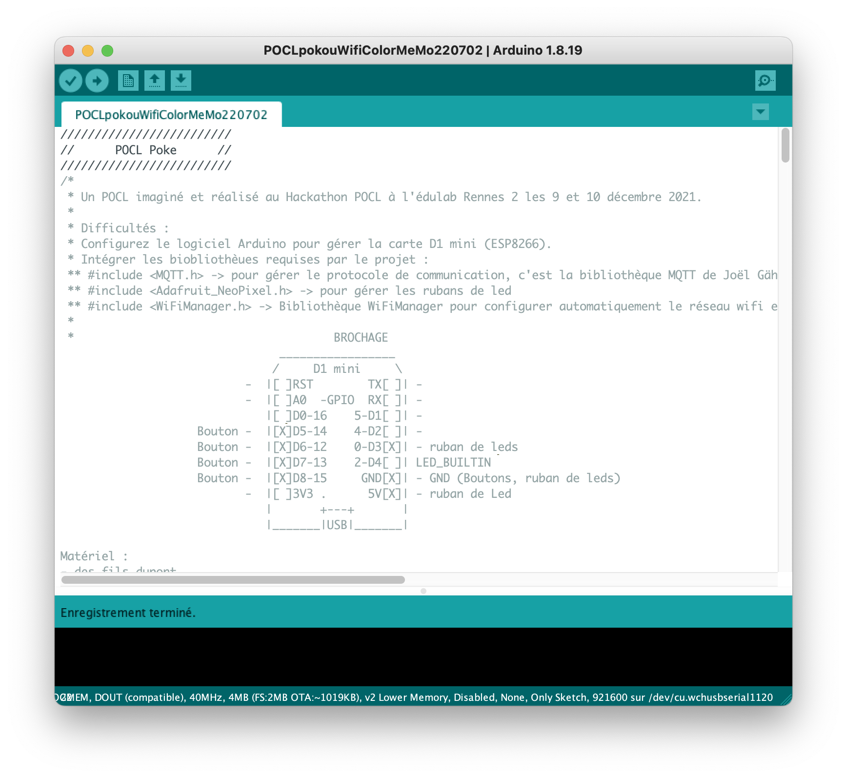Click the divider dot between editor and console
This screenshot has height=778, width=847.
[423, 591]
